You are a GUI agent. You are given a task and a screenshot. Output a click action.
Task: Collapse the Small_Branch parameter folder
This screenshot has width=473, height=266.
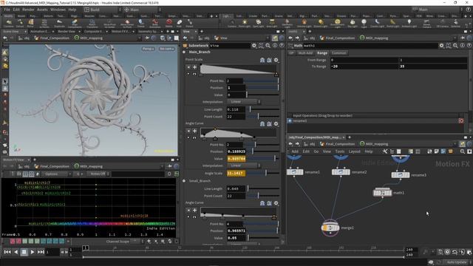click(184, 181)
